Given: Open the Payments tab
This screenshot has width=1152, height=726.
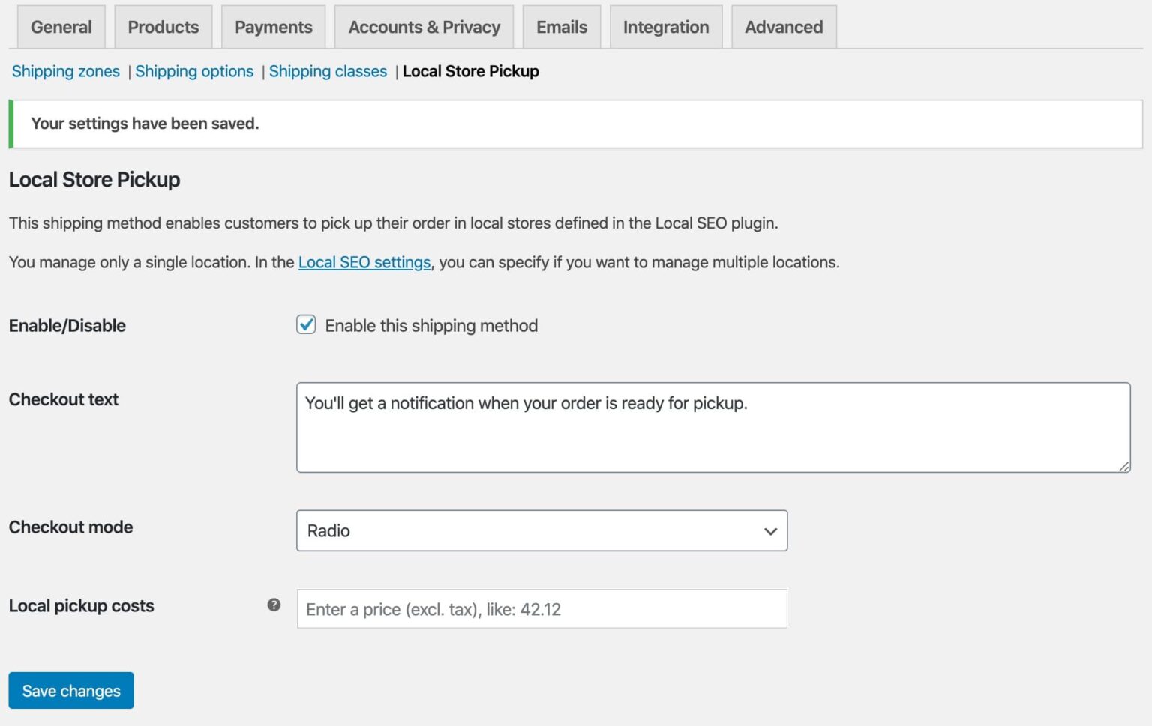Looking at the screenshot, I should pos(273,26).
